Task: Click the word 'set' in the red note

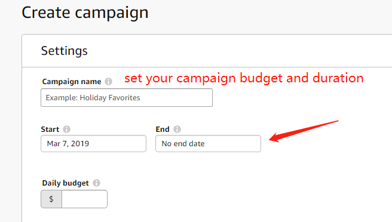Action: coord(133,78)
